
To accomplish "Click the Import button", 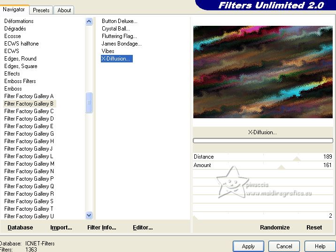I will click(x=61, y=227).
